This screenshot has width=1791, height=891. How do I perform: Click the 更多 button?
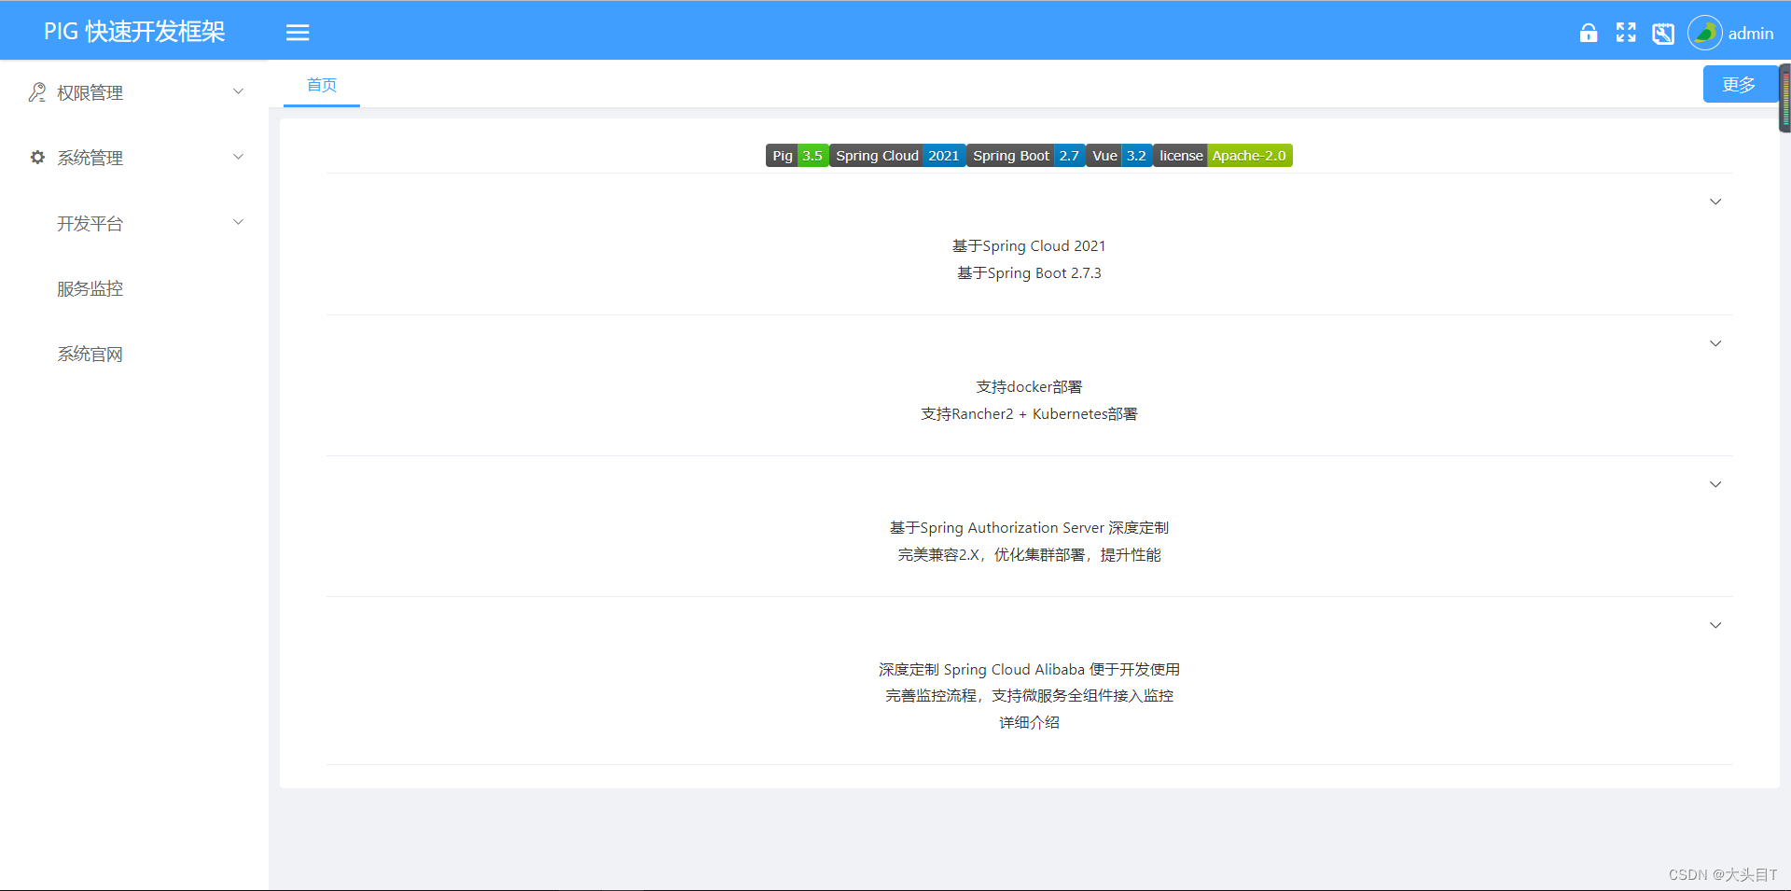click(1739, 84)
